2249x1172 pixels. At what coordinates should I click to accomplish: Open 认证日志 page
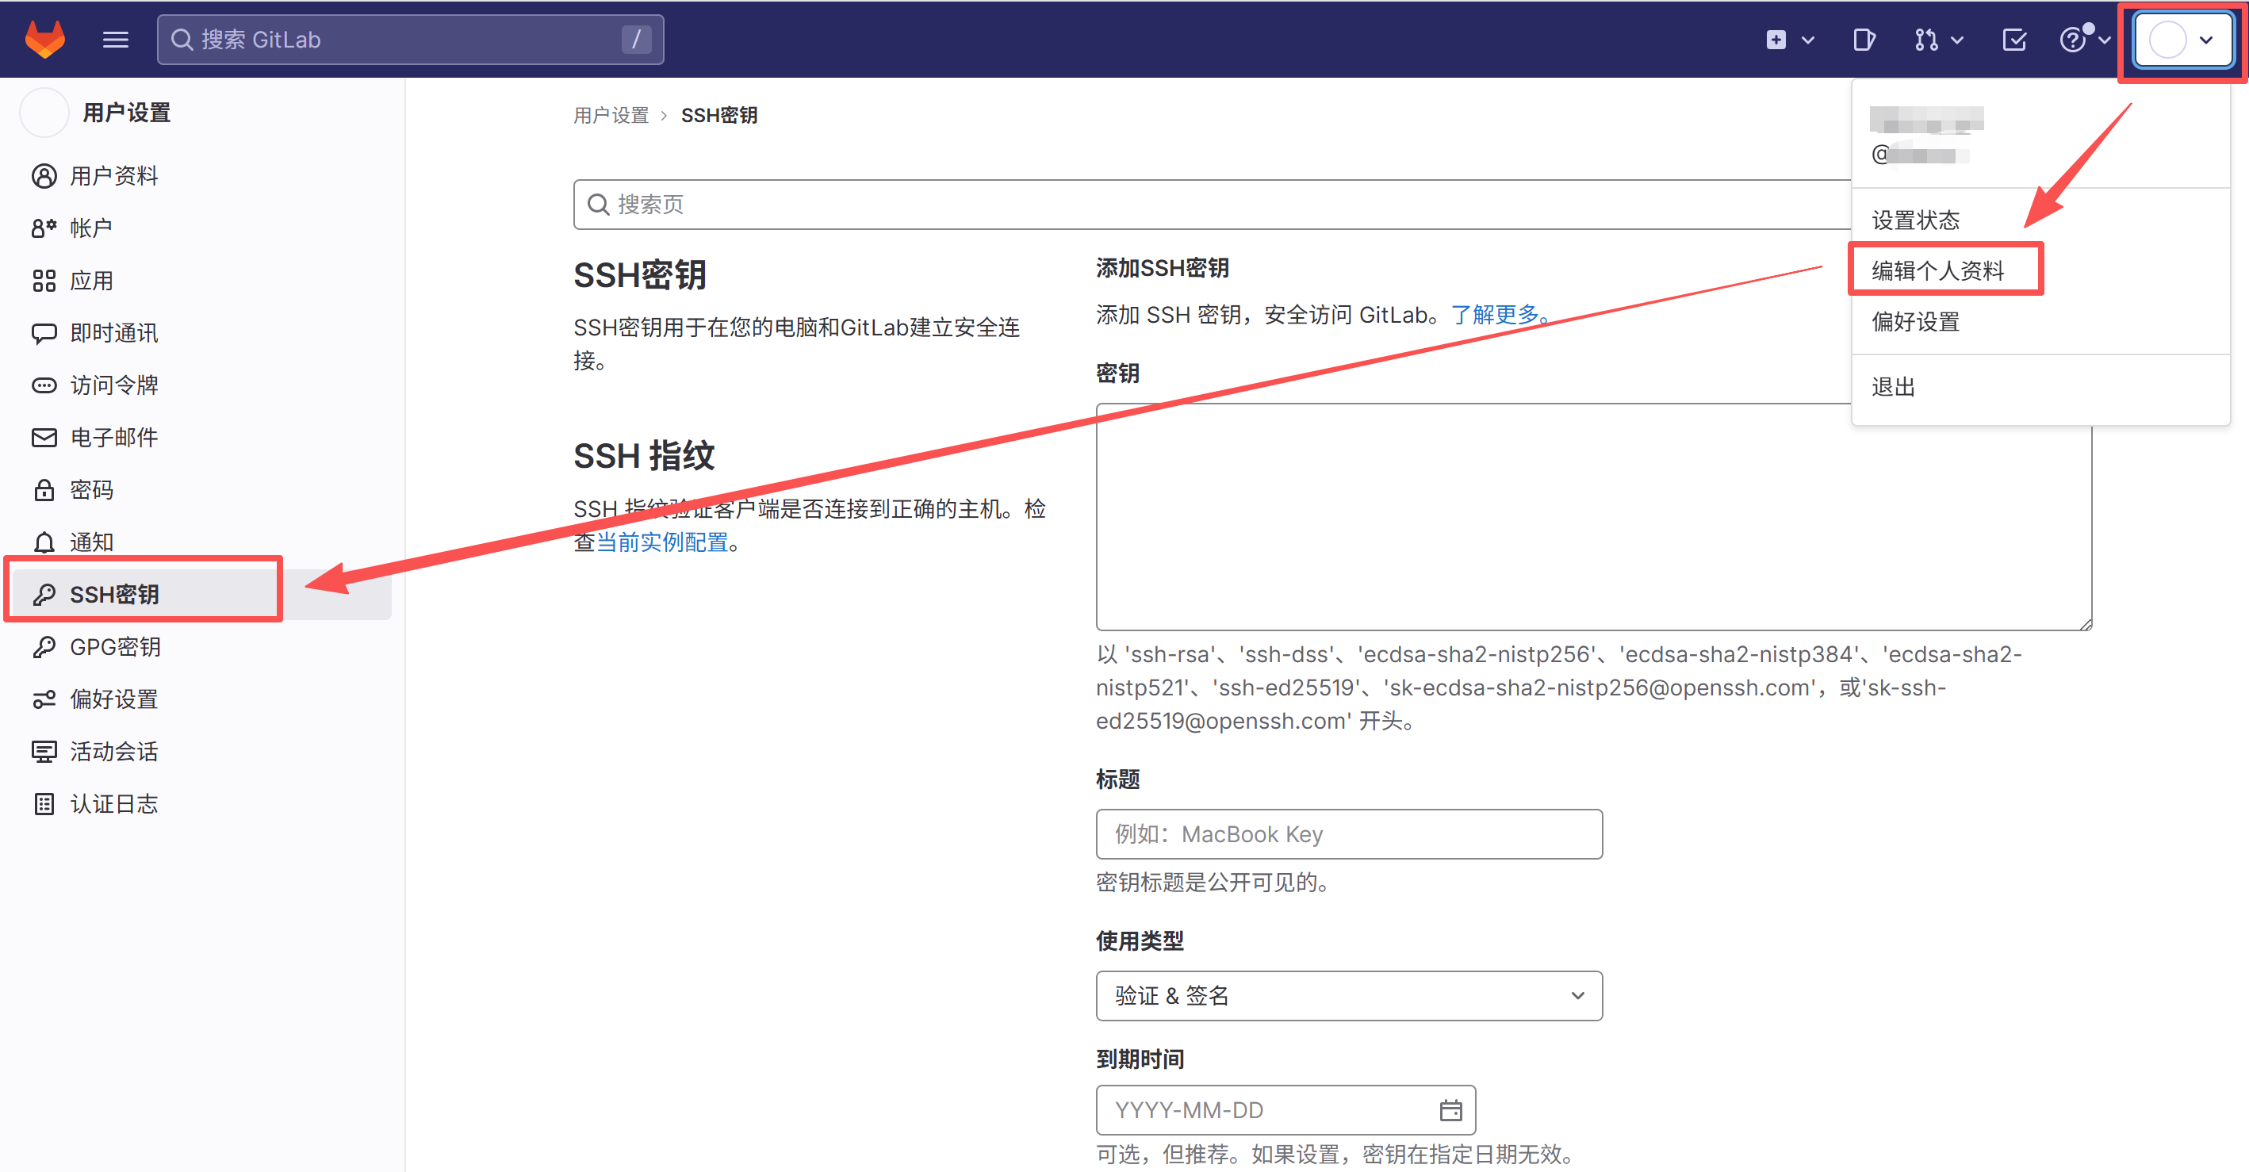coord(202,804)
